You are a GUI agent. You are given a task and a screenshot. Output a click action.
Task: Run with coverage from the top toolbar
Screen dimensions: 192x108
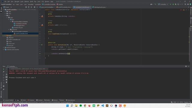click(x=175, y=4)
